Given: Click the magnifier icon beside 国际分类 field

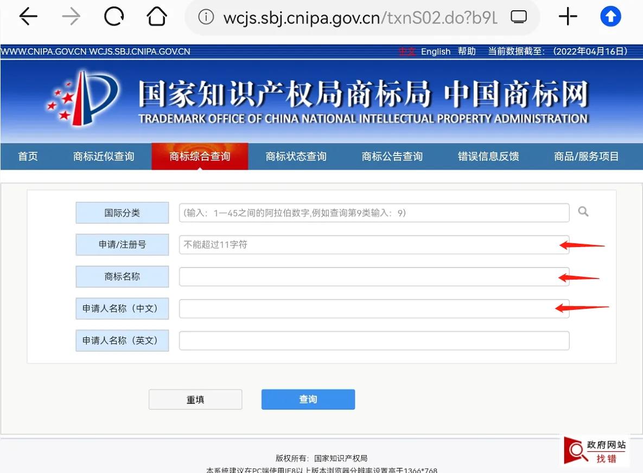Looking at the screenshot, I should point(583,212).
